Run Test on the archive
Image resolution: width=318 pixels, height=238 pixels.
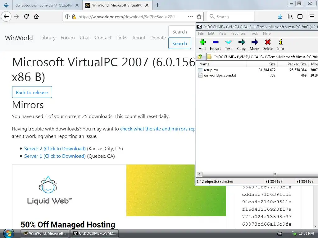(x=228, y=45)
